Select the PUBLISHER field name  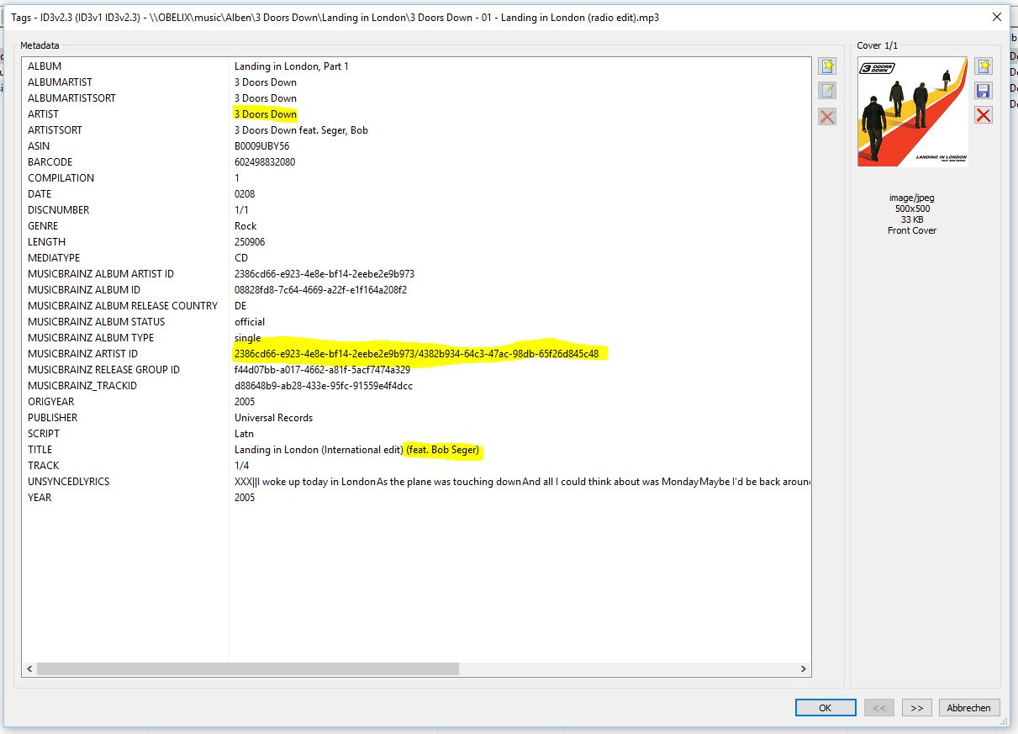[52, 418]
